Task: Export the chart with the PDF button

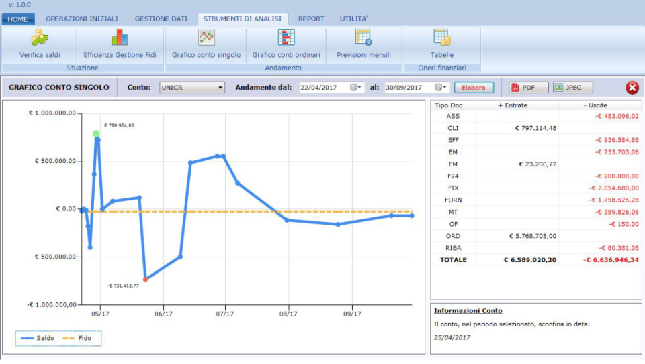Action: (x=528, y=88)
